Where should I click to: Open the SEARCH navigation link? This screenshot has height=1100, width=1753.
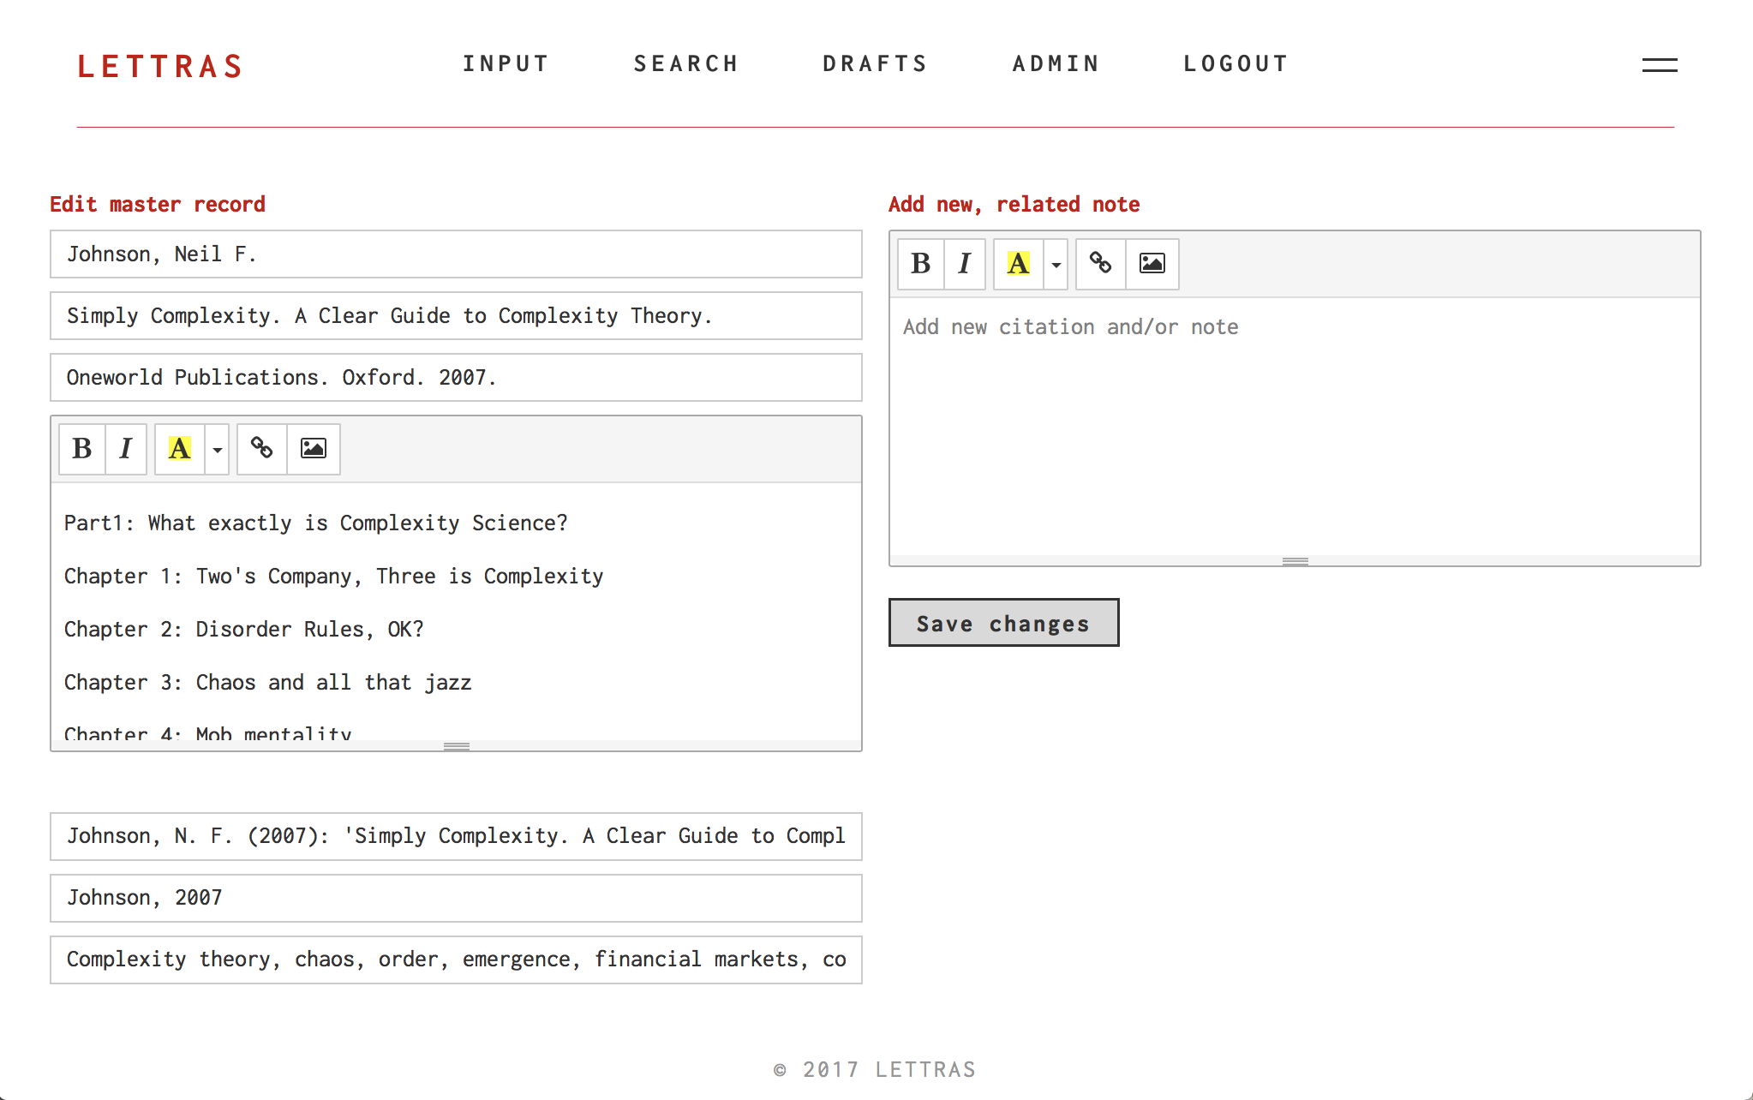(x=685, y=64)
